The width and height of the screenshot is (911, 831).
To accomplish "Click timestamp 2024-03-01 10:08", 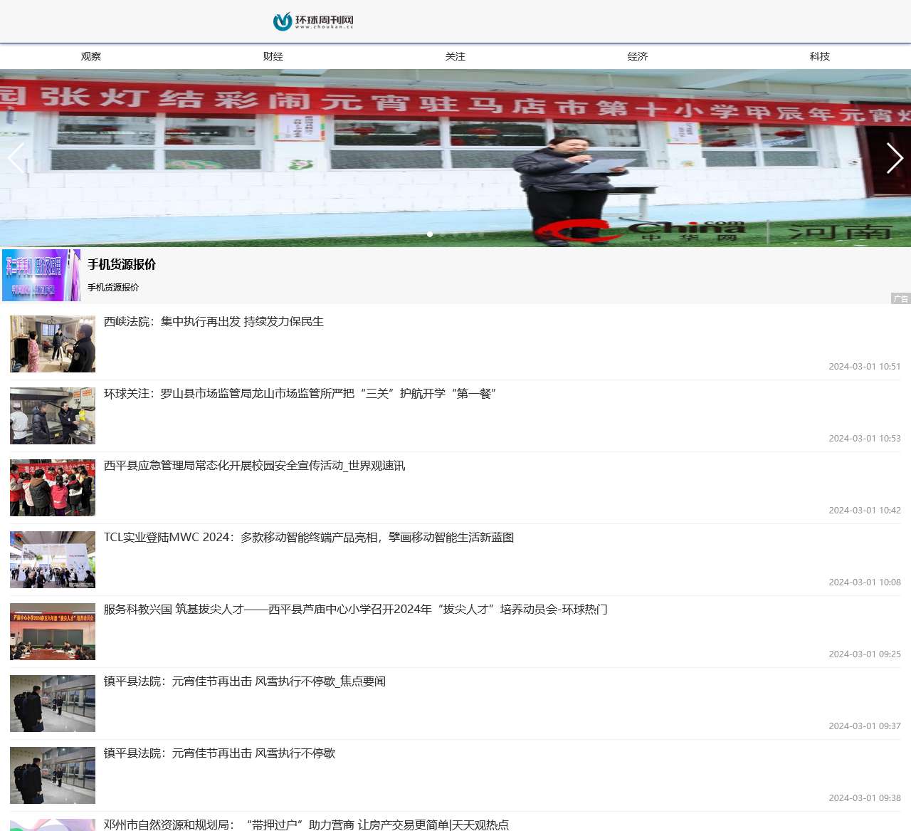I will point(865,582).
